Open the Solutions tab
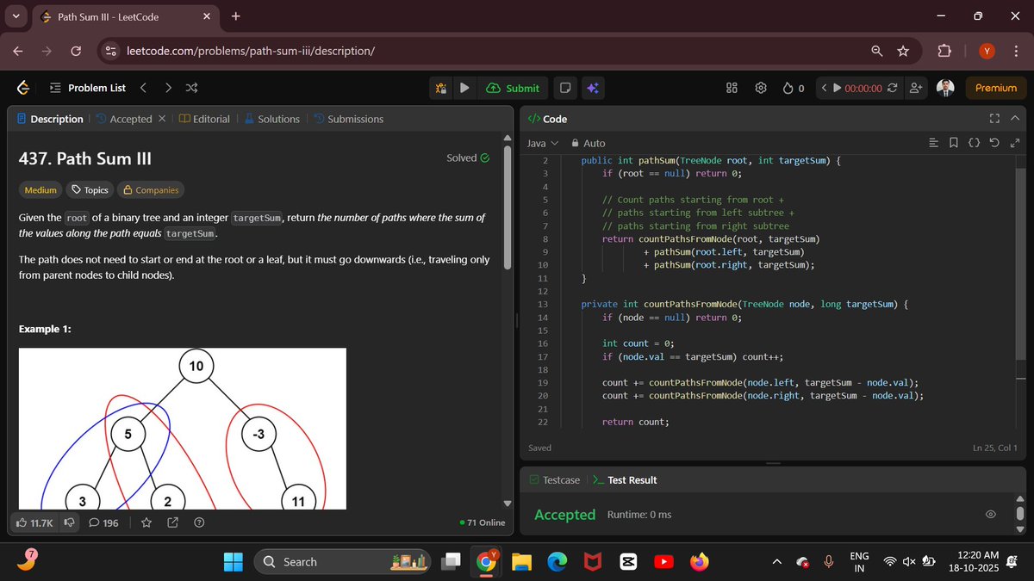This screenshot has width=1034, height=581. coord(271,119)
